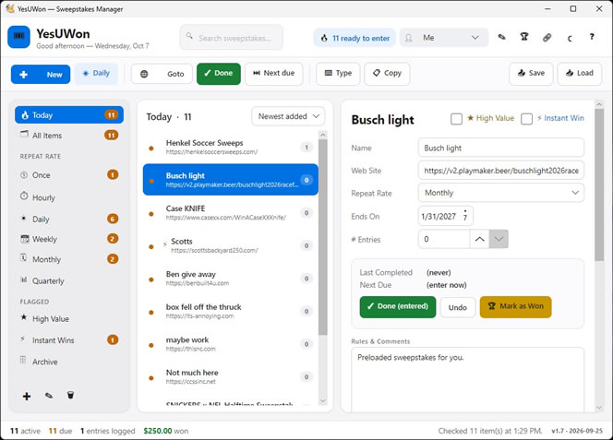Select Case KNIFE in the list
This screenshot has width=613, height=440.
pyautogui.click(x=230, y=212)
